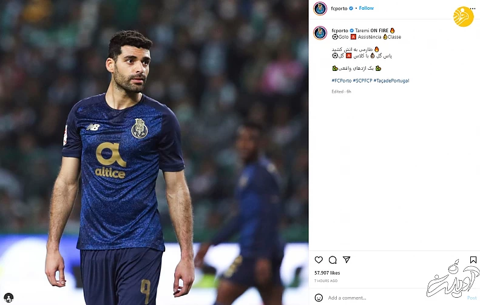This screenshot has width=480, height=305.
Task: Focus the Add a comment field
Action: 395,298
